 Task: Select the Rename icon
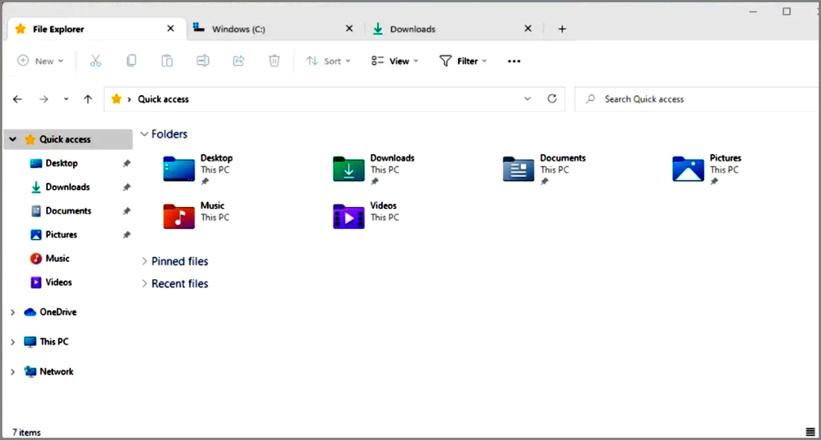[x=203, y=61]
